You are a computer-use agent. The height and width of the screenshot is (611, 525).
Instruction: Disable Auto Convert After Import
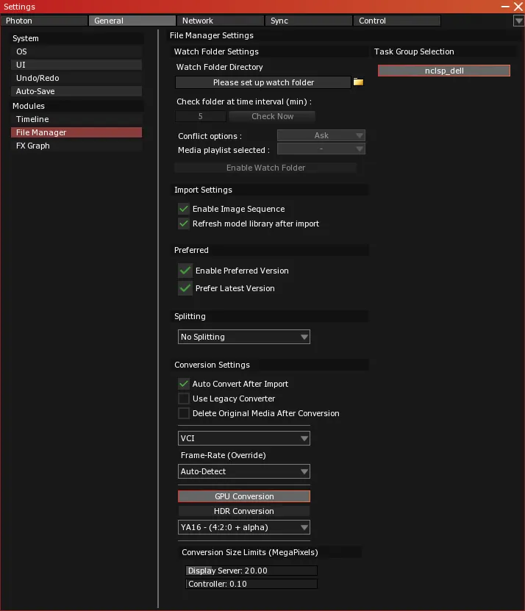184,384
